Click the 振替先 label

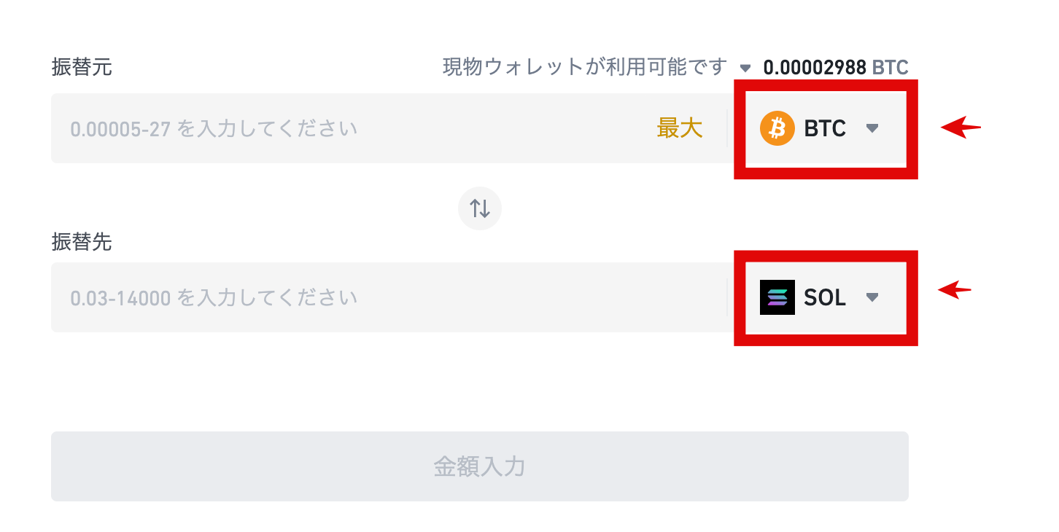pos(82,242)
